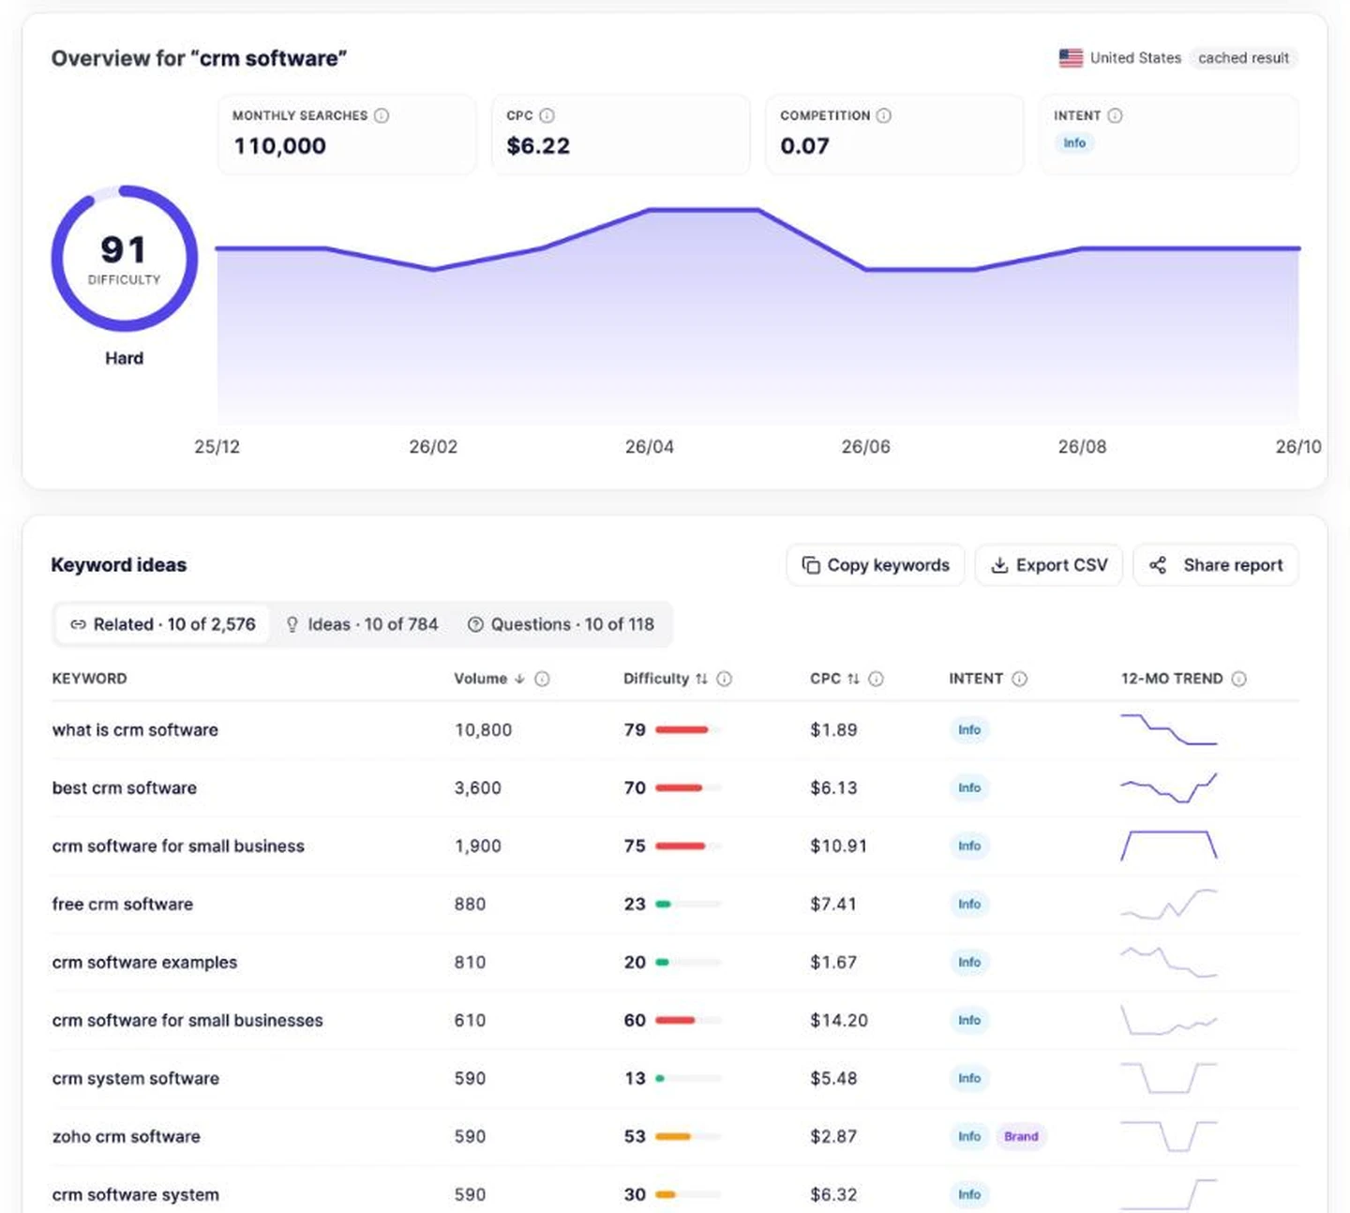Sort table by Volume column
1350x1213 pixels.
coord(489,679)
